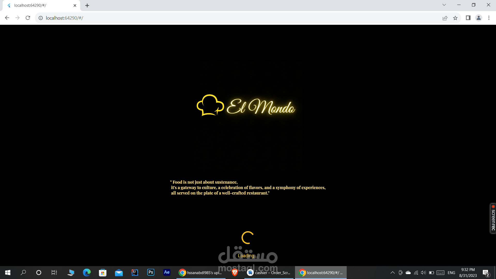Open Chrome three-dot menu
This screenshot has width=496, height=279.
489,18
